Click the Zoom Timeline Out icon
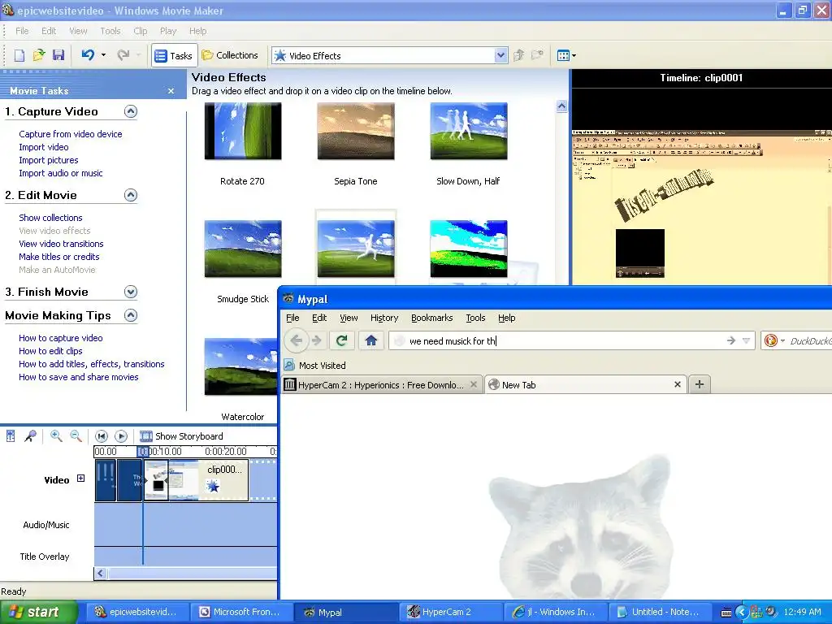The height and width of the screenshot is (624, 832). [76, 436]
